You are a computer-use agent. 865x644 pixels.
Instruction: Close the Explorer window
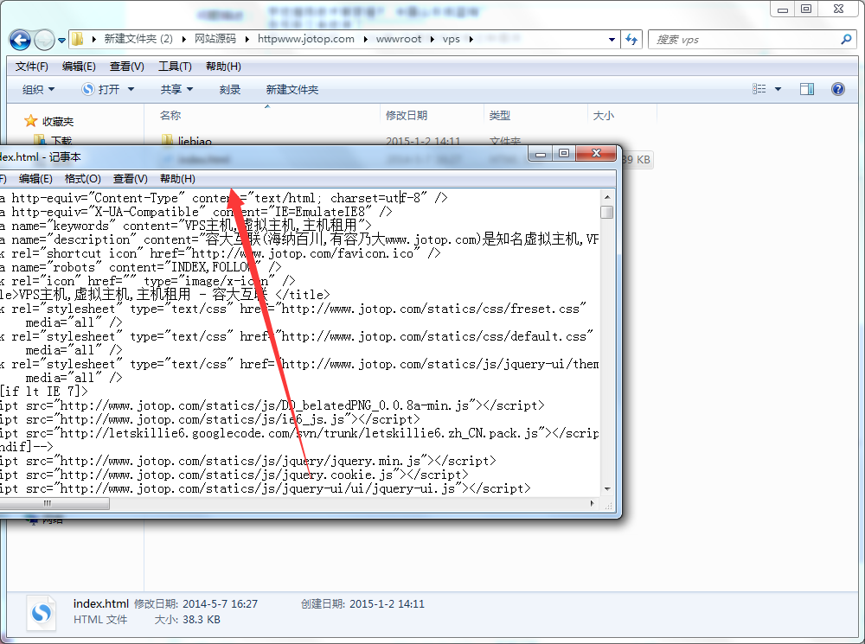838,9
